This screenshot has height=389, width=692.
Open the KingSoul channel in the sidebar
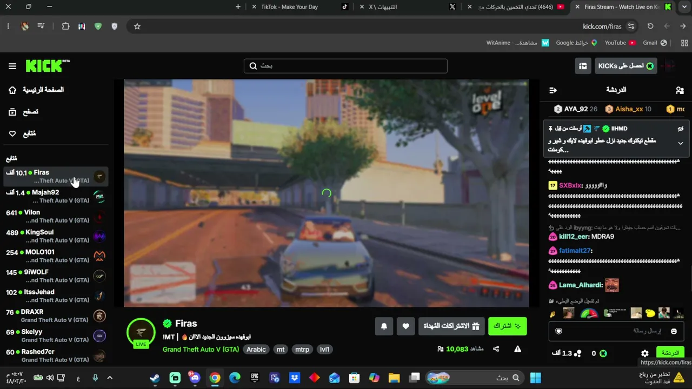(55, 236)
